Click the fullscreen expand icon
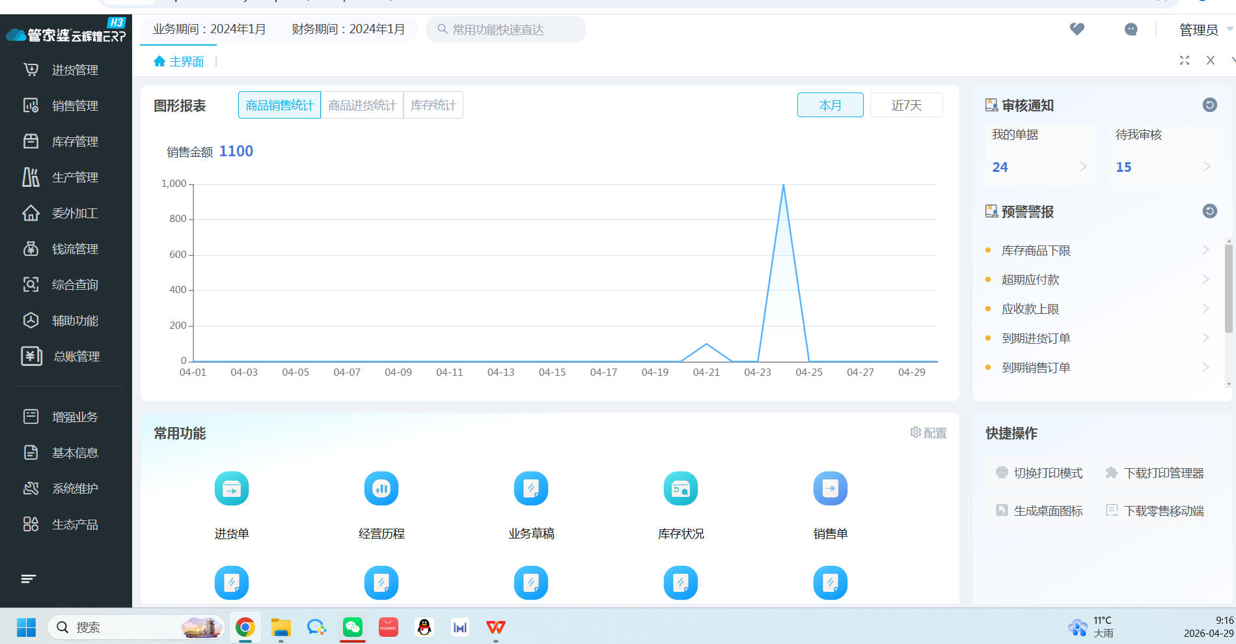Screen dimensions: 1236x644 click(1185, 61)
